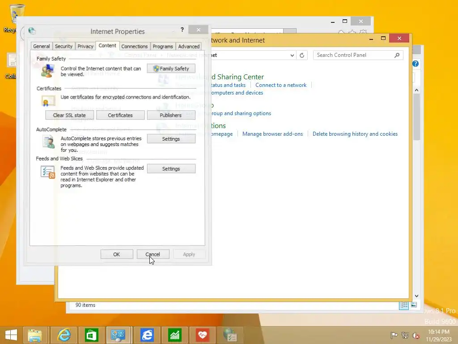Open Manage browser add-ons link
Screen dimensions: 458x344
pyautogui.click(x=272, y=134)
